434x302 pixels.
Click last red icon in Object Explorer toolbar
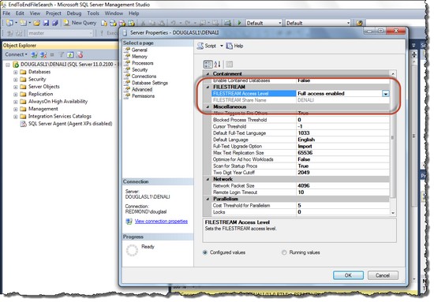(x=80, y=54)
